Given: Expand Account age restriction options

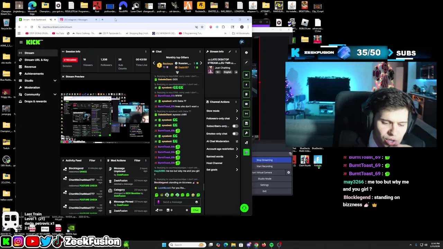Looking at the screenshot, I should [x=237, y=149].
